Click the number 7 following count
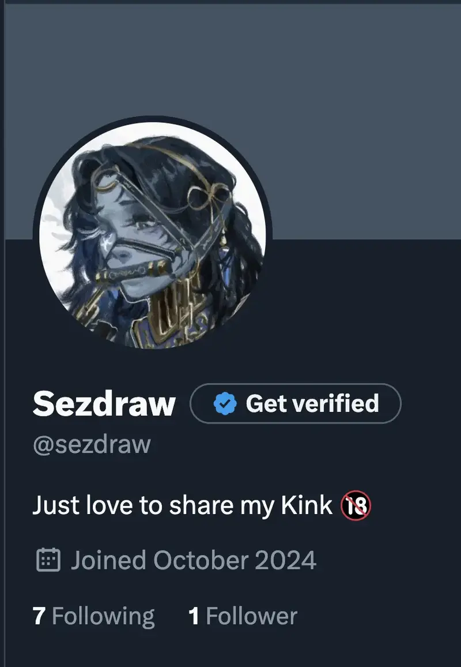The width and height of the screenshot is (461, 667). pos(39,616)
